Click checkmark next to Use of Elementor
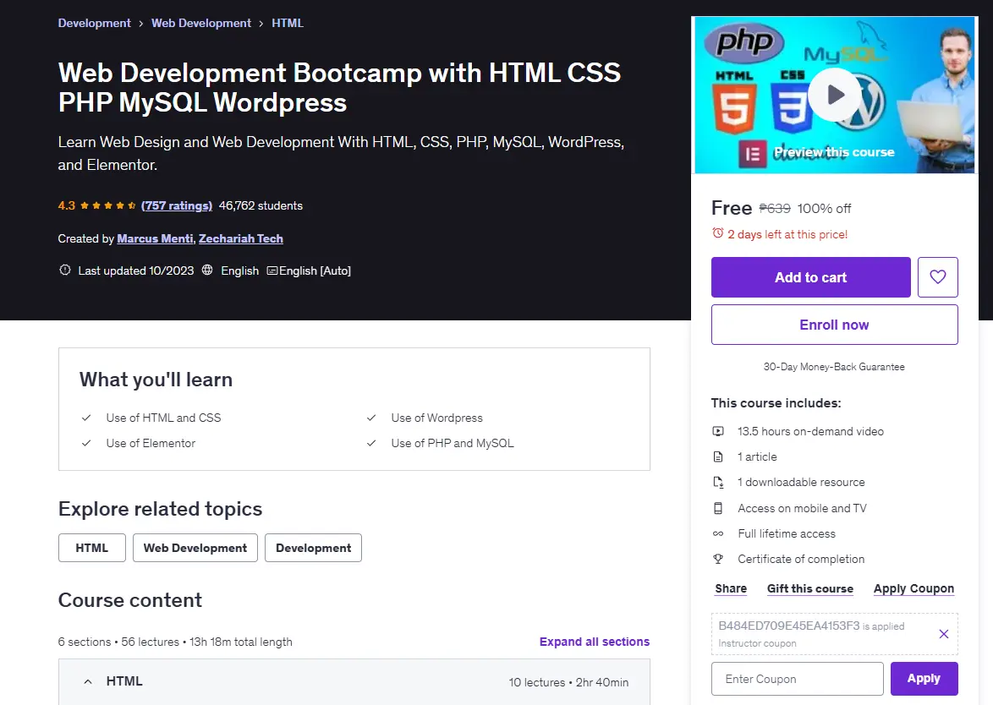The height and width of the screenshot is (705, 993). (86, 443)
